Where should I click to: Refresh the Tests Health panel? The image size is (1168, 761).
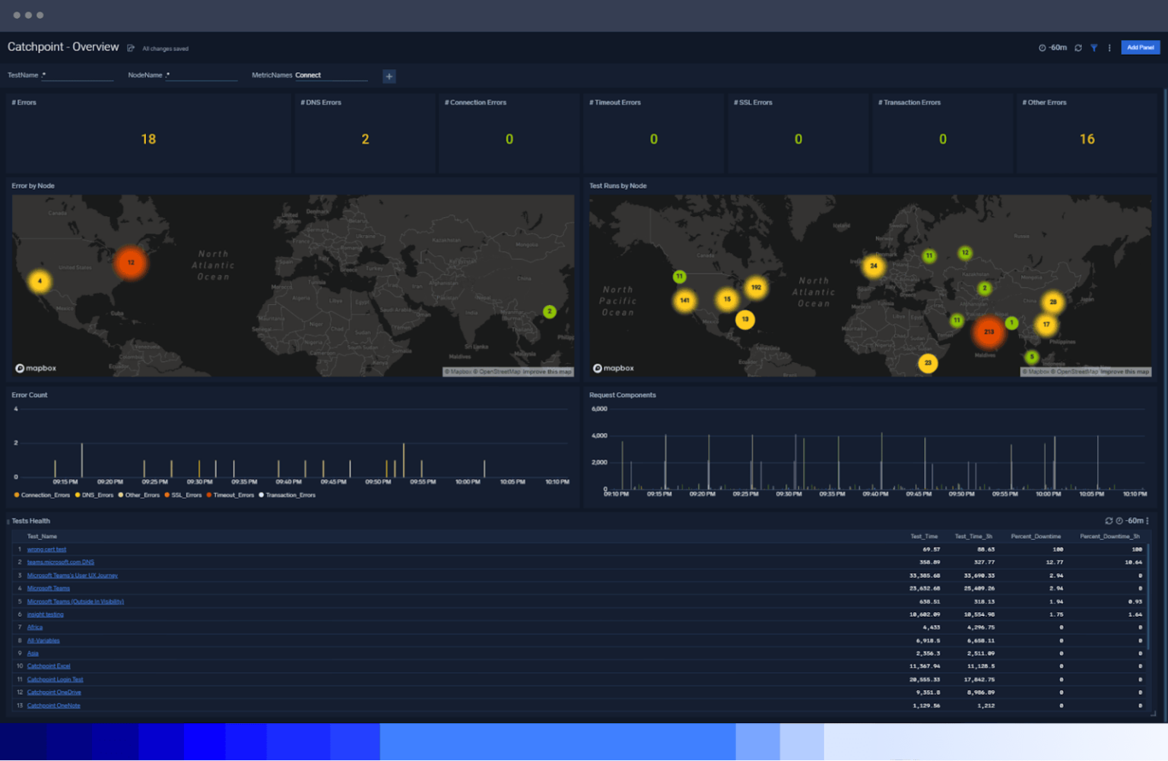(x=1109, y=521)
